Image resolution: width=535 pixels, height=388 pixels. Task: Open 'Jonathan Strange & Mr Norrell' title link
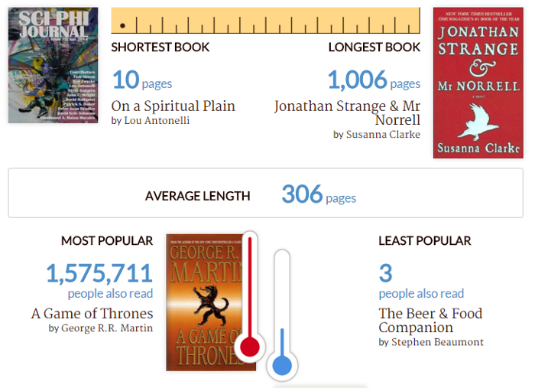(x=347, y=113)
